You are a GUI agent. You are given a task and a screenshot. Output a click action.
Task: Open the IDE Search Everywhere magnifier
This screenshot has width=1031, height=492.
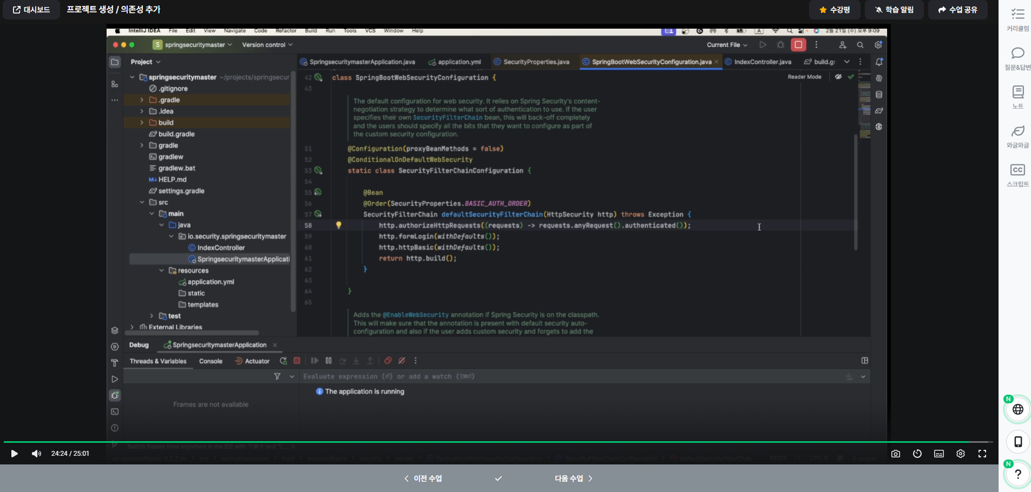tap(860, 45)
